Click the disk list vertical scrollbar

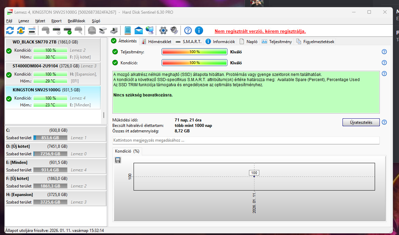pos(103,115)
